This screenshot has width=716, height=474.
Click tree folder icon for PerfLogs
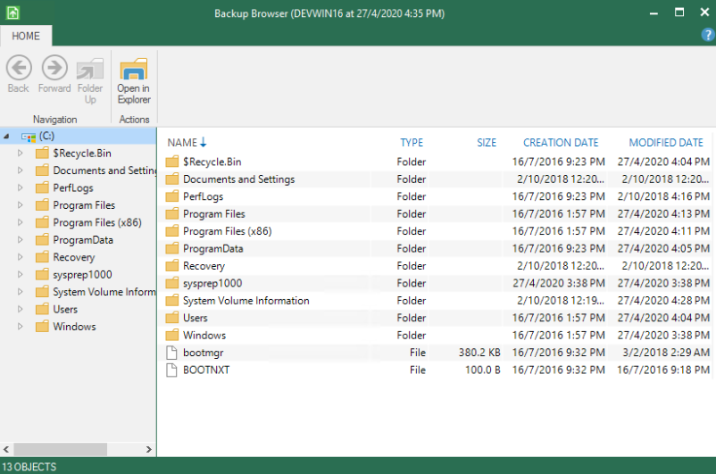click(42, 187)
